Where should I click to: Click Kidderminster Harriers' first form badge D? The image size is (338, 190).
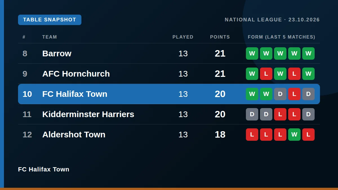point(252,114)
